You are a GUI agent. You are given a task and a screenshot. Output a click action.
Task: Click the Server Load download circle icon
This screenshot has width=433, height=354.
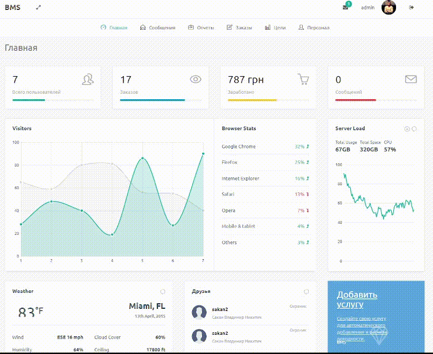(406, 129)
